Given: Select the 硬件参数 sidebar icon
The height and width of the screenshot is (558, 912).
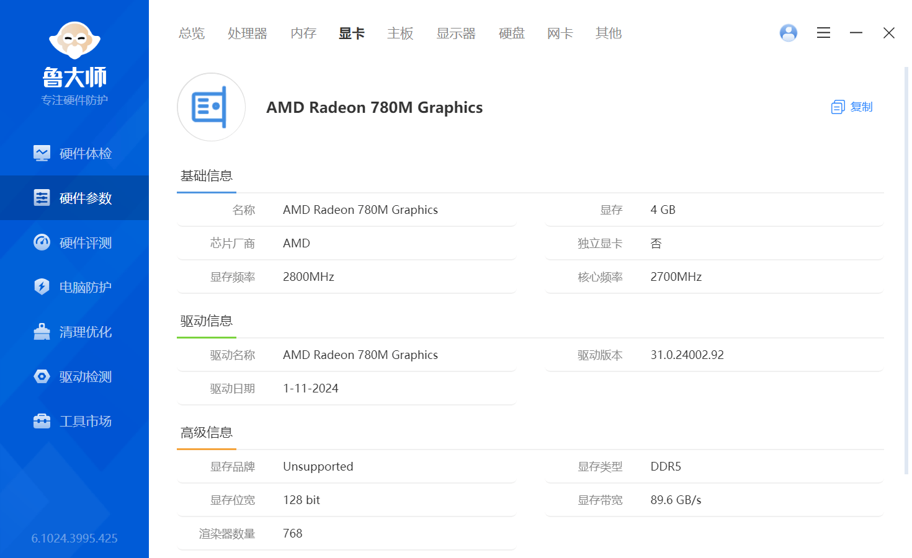Looking at the screenshot, I should [x=42, y=198].
